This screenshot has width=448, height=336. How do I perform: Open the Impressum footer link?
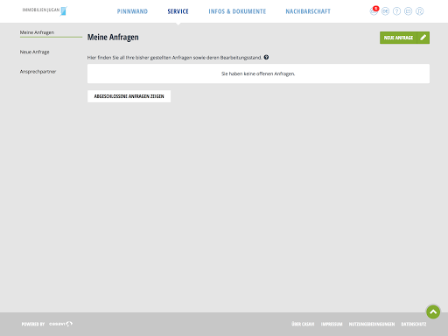pos(332,324)
